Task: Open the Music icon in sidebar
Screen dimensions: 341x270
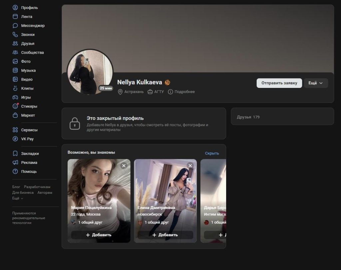Action: [x=15, y=71]
